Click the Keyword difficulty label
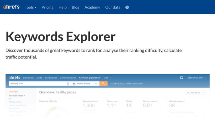 click(48, 101)
